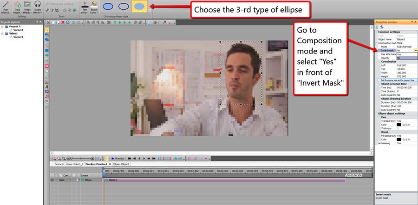Image resolution: width=418 pixels, height=205 pixels.
Task: Collapse the Common settings section
Action: (377, 32)
